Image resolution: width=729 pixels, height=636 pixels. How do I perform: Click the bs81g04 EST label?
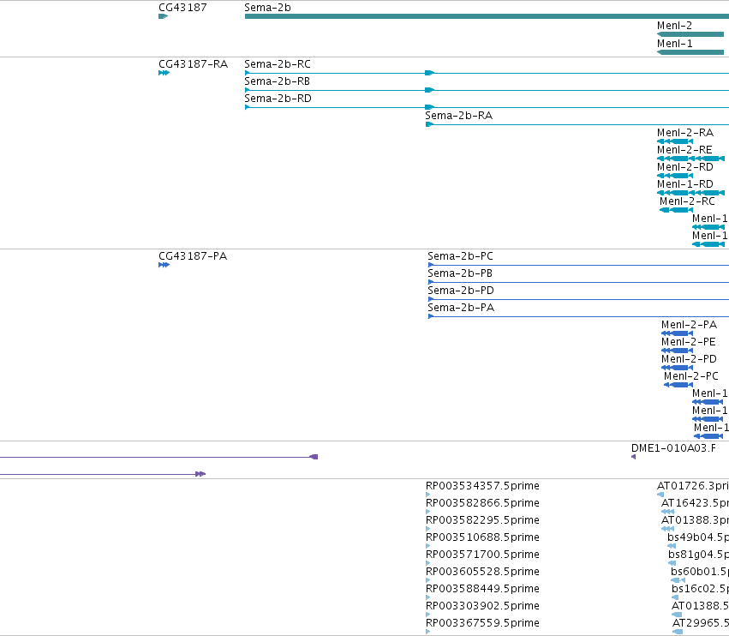click(698, 555)
